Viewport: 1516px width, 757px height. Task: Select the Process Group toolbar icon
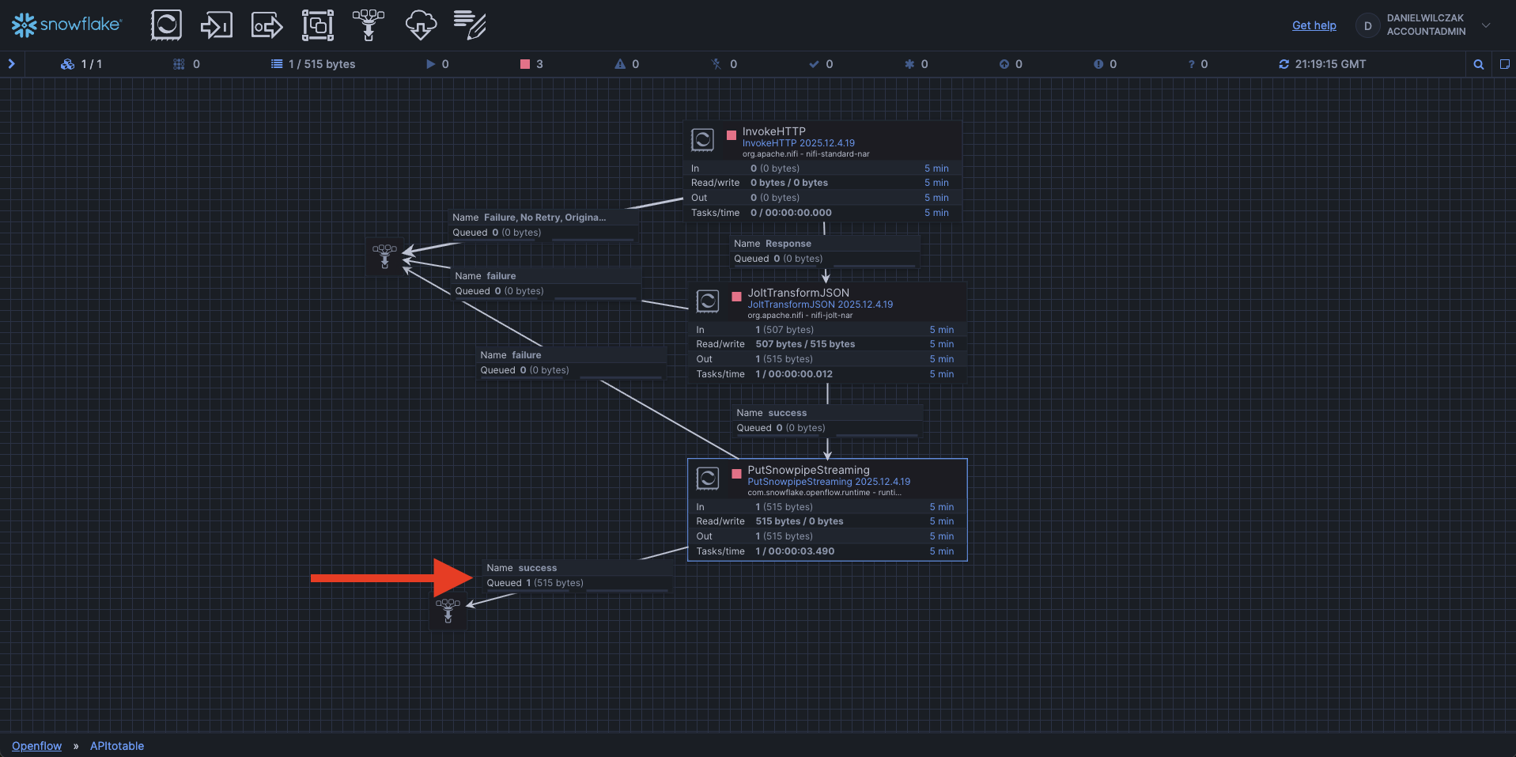click(317, 25)
